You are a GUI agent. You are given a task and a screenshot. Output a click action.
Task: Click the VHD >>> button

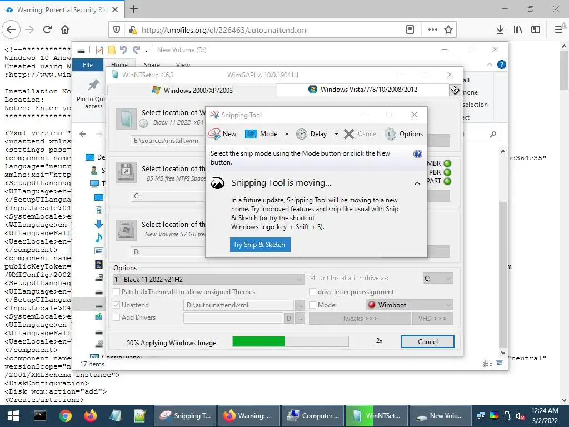432,319
